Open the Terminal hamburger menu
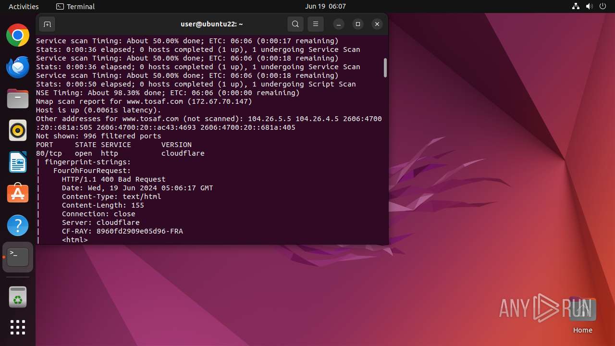Viewport: 615px width, 346px height. (x=316, y=24)
